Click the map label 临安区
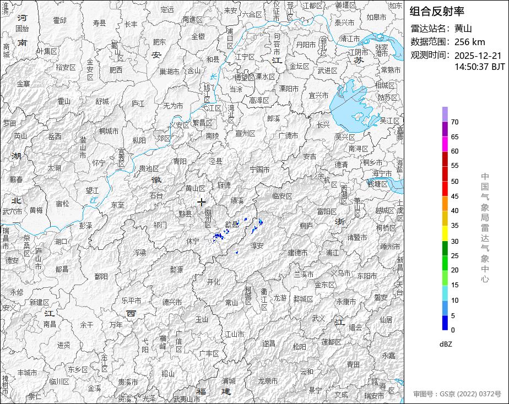Image resolution: width=509 pixels, height=404 pixels. 282,196
